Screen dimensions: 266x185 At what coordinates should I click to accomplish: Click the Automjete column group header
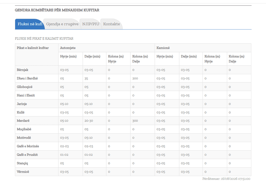coord(68,48)
